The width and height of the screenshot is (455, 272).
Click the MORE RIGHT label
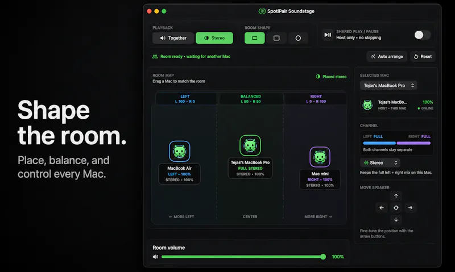click(318, 217)
